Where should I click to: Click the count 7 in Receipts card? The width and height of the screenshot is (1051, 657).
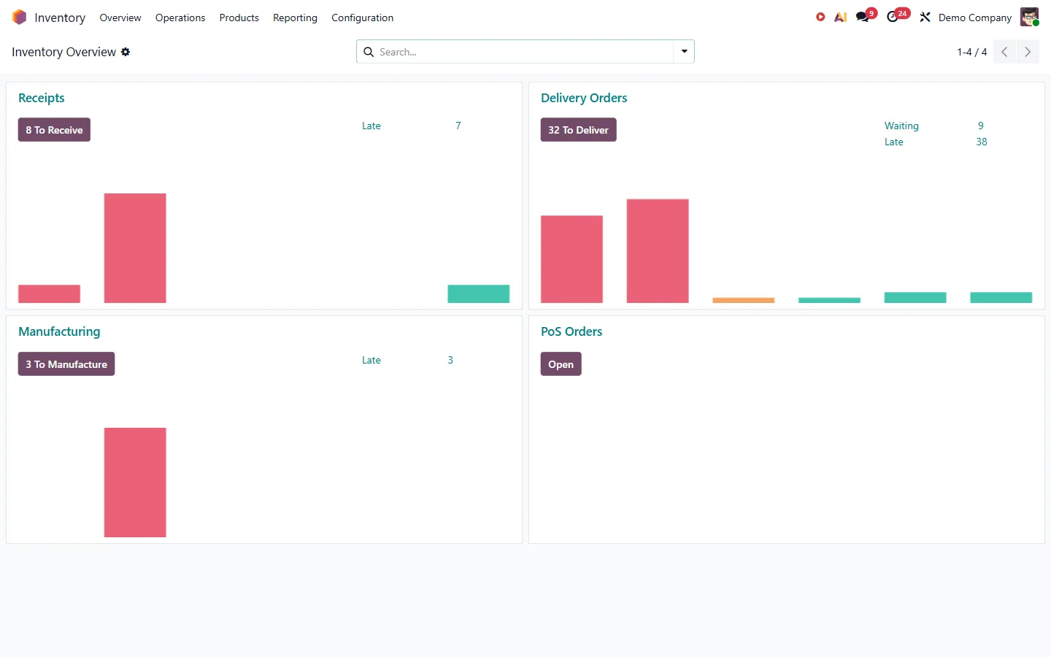pos(458,126)
